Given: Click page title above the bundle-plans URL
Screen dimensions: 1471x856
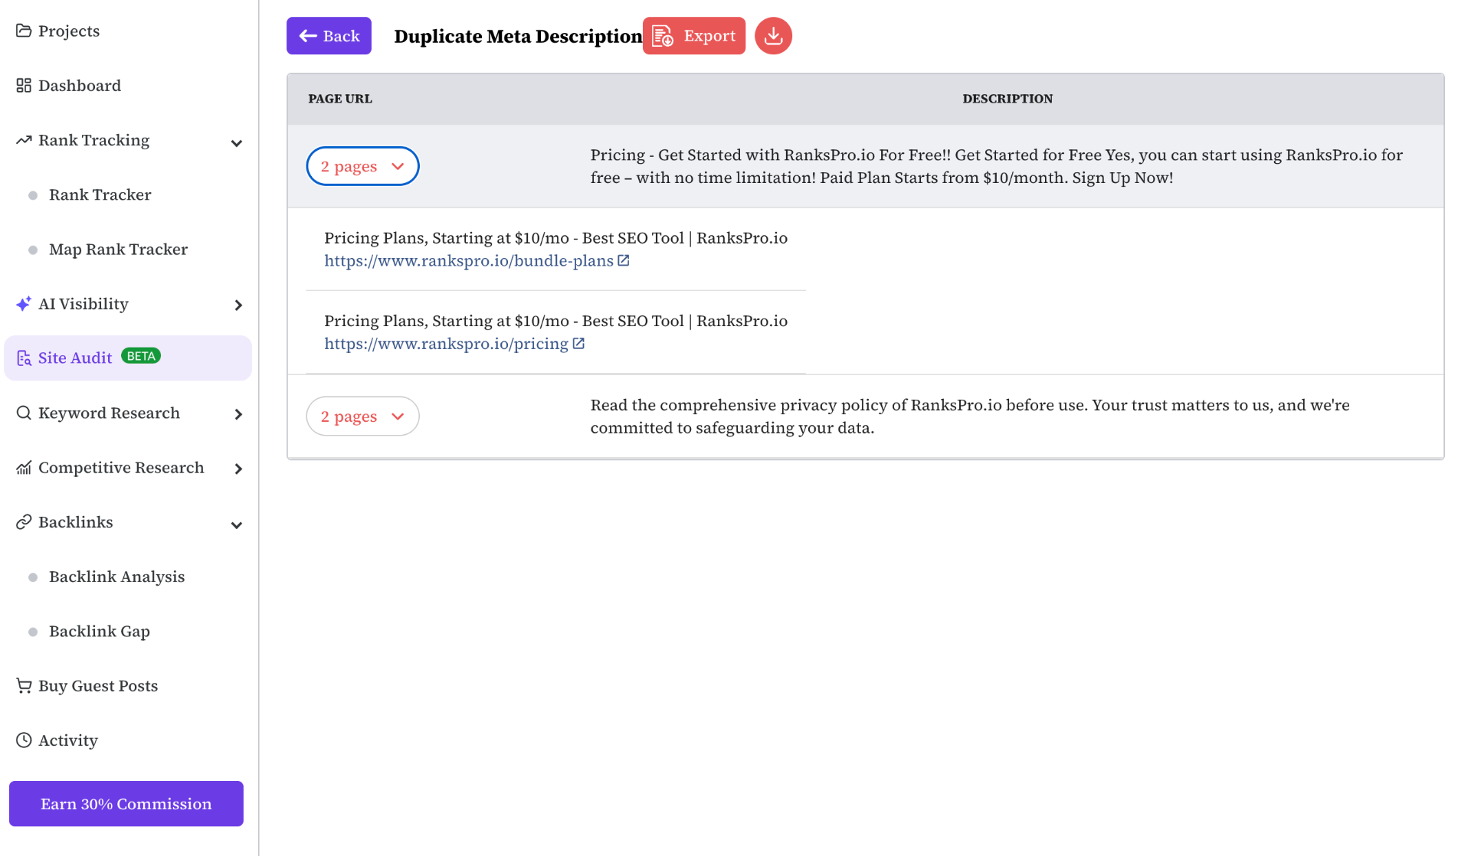Looking at the screenshot, I should click(555, 238).
